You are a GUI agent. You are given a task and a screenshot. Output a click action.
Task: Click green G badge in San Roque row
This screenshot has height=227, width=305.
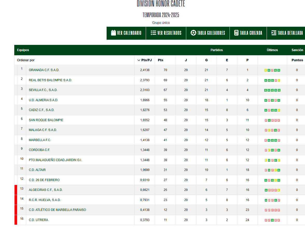(x=269, y=120)
